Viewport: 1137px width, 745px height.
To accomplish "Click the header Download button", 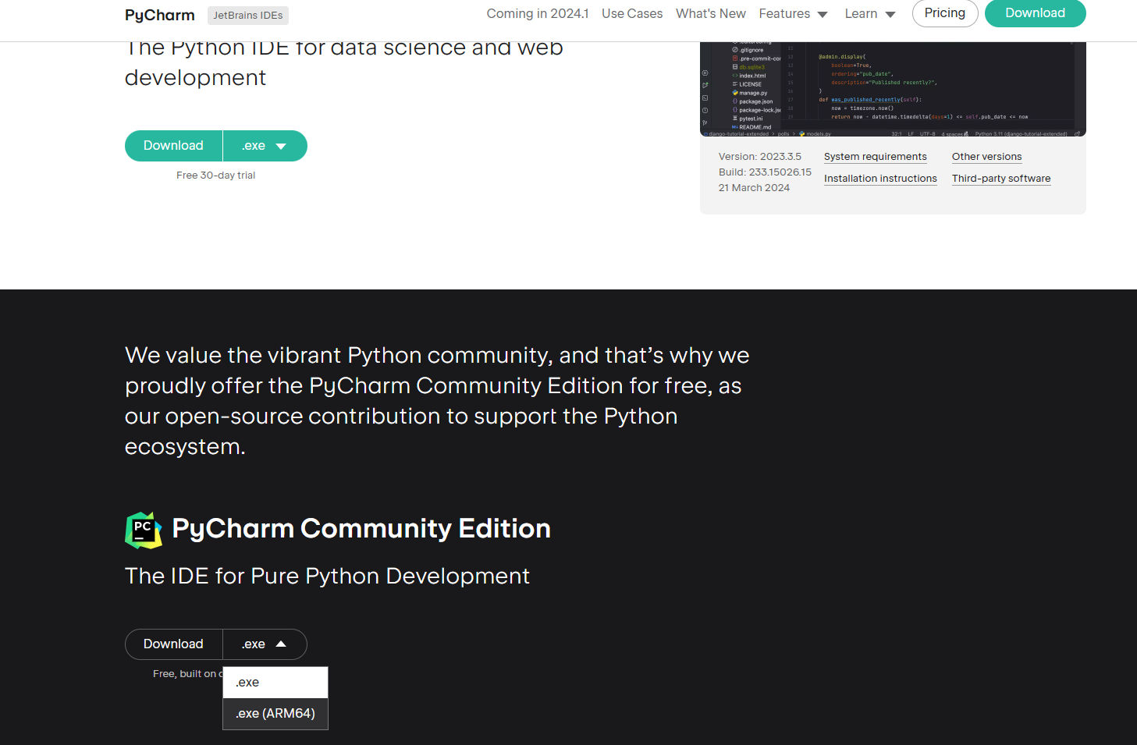I will coord(1035,13).
